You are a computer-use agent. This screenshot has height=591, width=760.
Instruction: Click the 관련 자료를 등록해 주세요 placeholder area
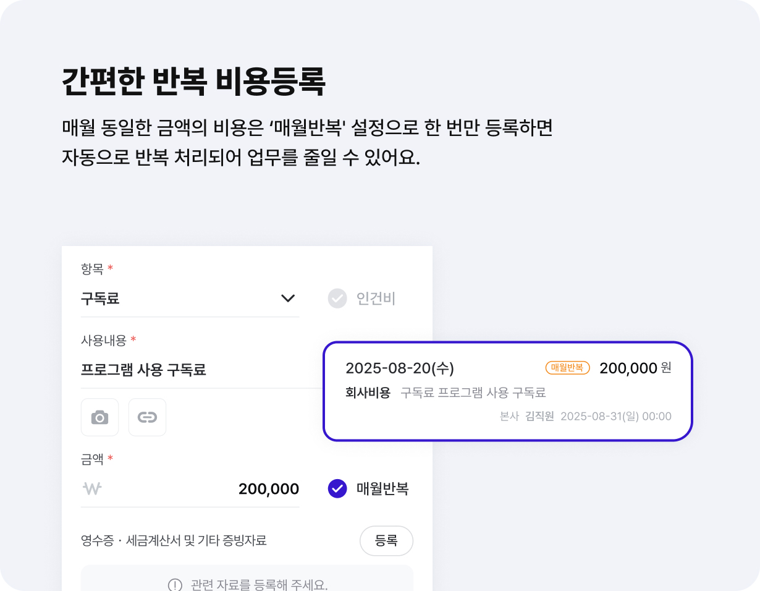click(x=259, y=585)
